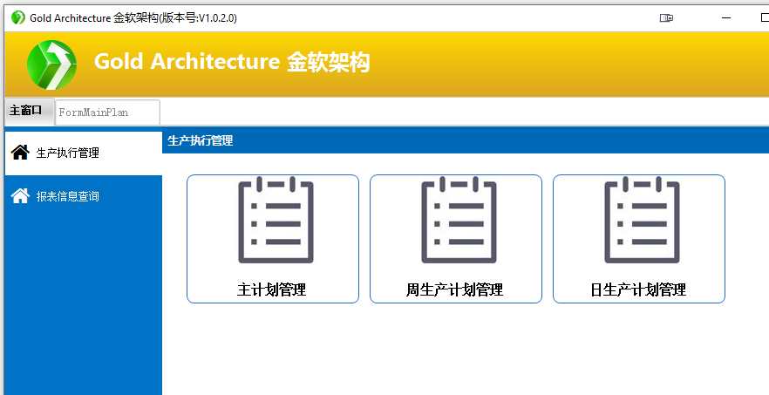
Task: Click the clipboard icon above 周生产计划管理
Action: [x=459, y=220]
